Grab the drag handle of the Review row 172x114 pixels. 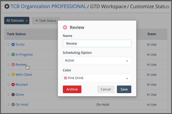(8, 64)
